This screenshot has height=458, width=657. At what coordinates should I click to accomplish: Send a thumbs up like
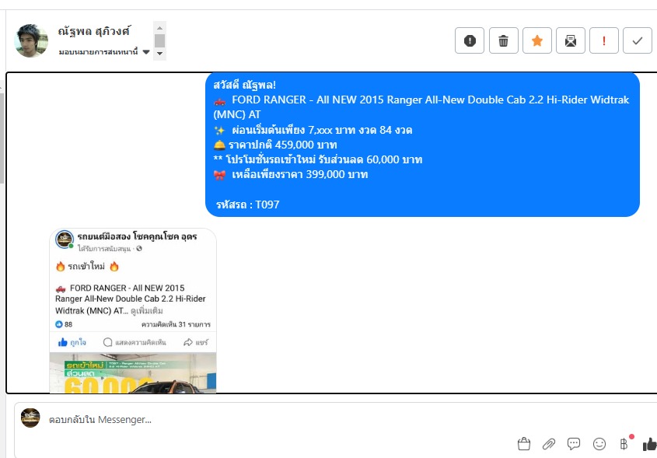(x=650, y=444)
